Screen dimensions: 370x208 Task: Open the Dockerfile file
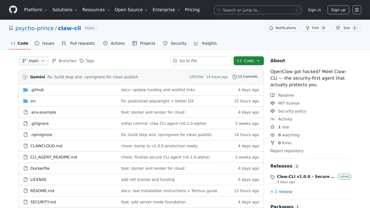point(40,168)
